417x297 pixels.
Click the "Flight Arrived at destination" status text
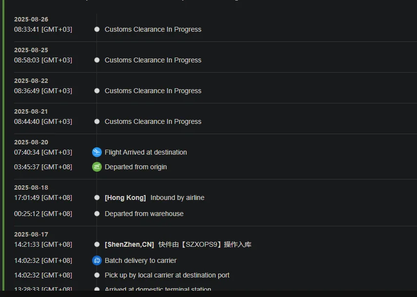(x=146, y=152)
